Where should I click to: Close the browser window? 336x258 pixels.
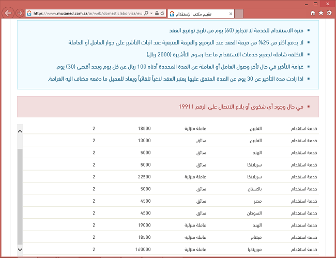[x=327, y=4]
